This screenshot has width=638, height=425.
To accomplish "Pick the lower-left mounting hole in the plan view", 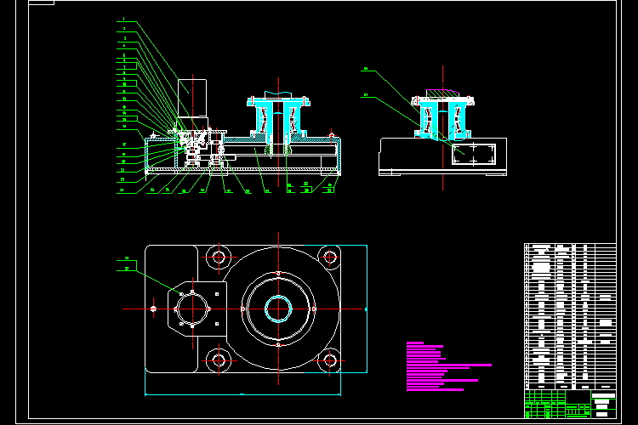I will (x=219, y=360).
